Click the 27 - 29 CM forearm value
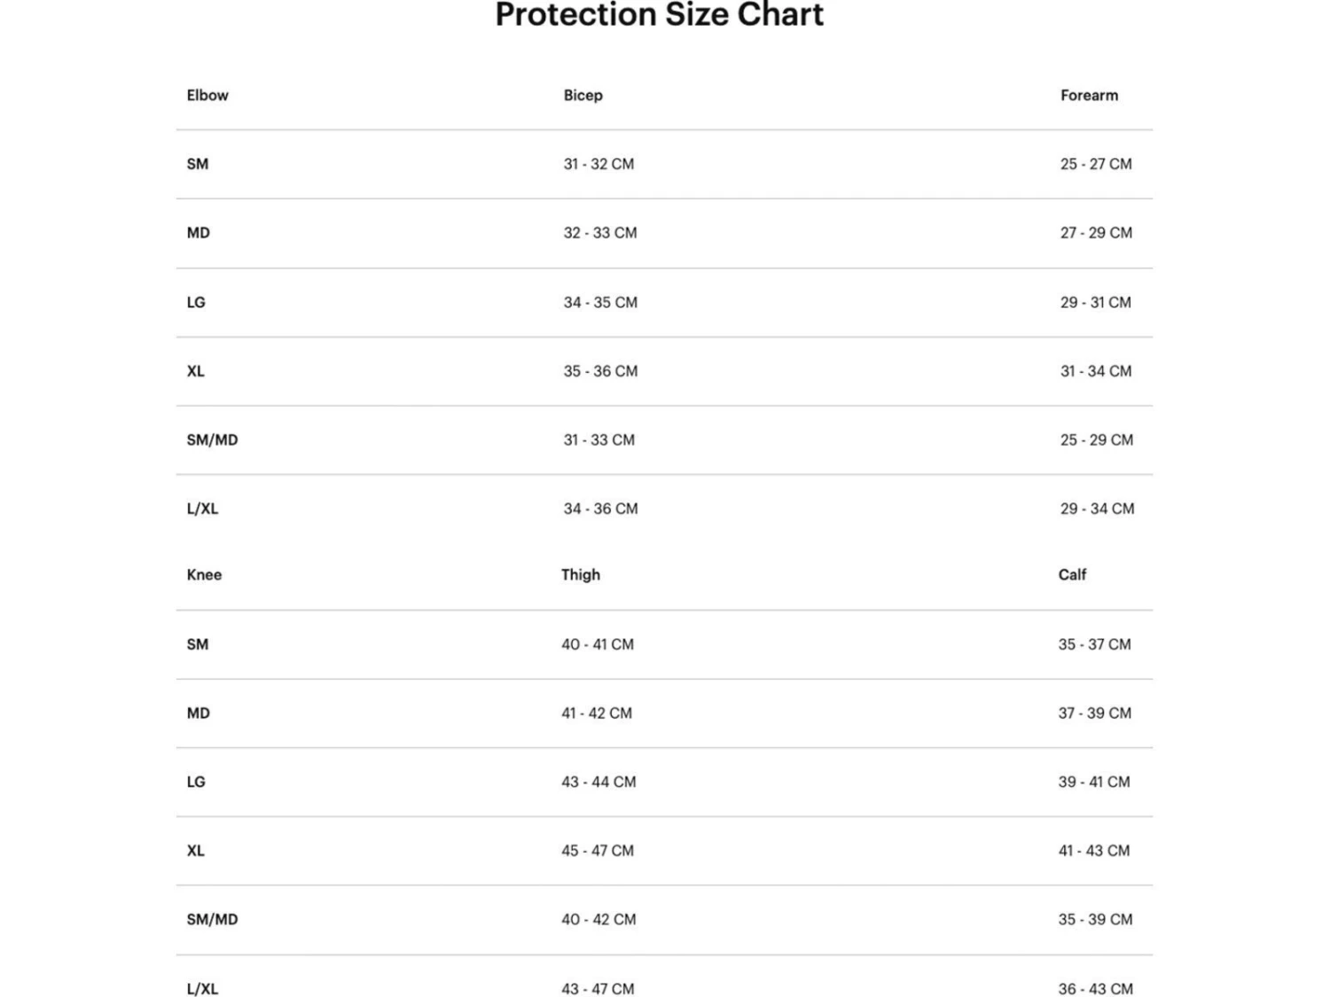 point(1096,233)
